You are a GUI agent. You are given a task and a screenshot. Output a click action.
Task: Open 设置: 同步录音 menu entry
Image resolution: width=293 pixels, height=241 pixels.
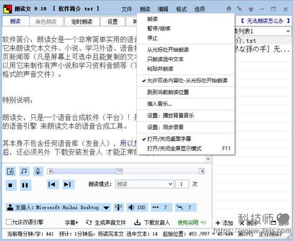[x=186, y=127]
